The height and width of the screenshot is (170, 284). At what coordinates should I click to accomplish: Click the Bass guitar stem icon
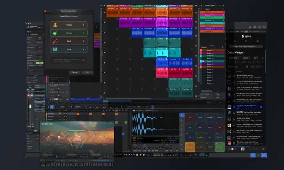pyautogui.click(x=55, y=41)
